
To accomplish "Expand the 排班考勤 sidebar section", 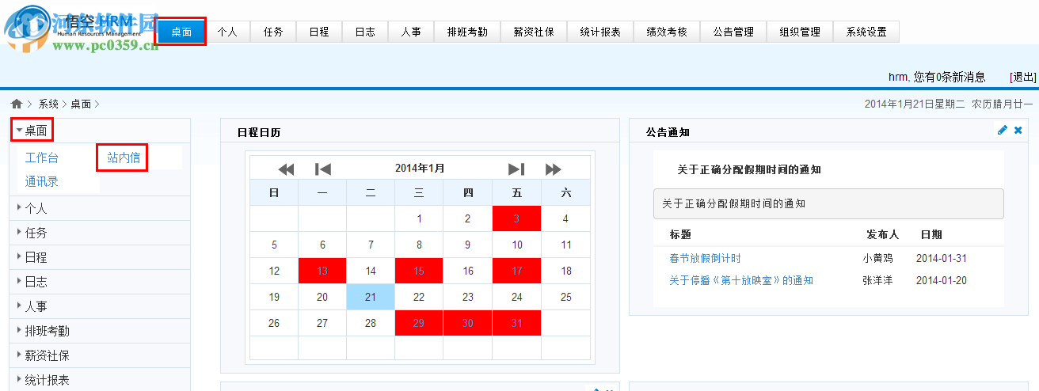I will [x=100, y=331].
